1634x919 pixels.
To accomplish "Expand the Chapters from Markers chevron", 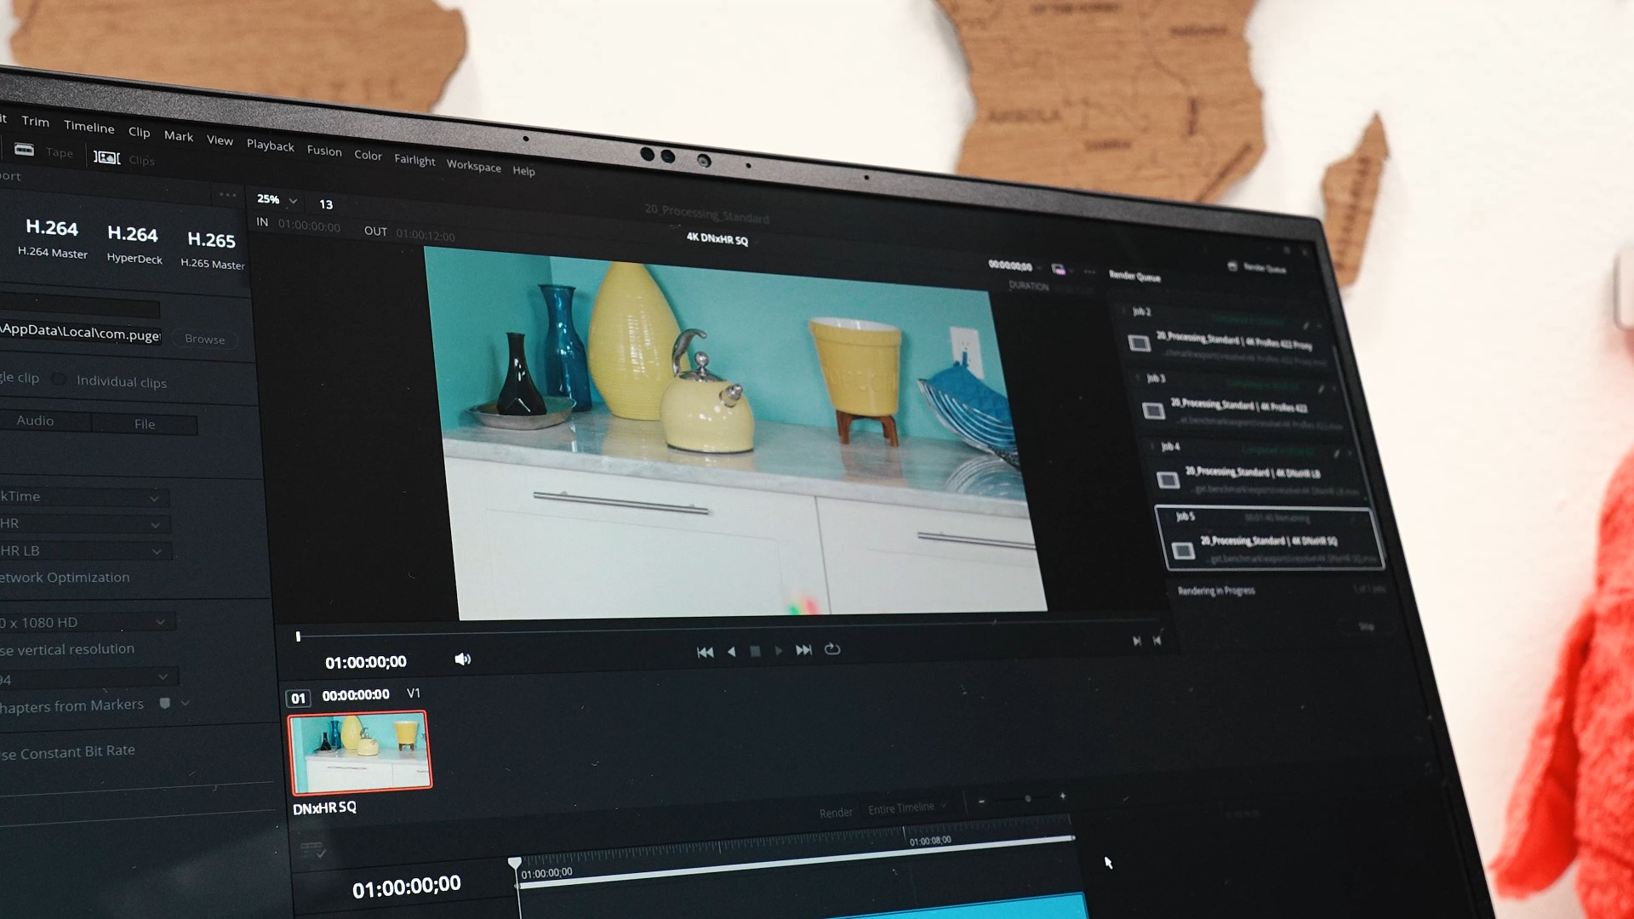I will coord(186,703).
